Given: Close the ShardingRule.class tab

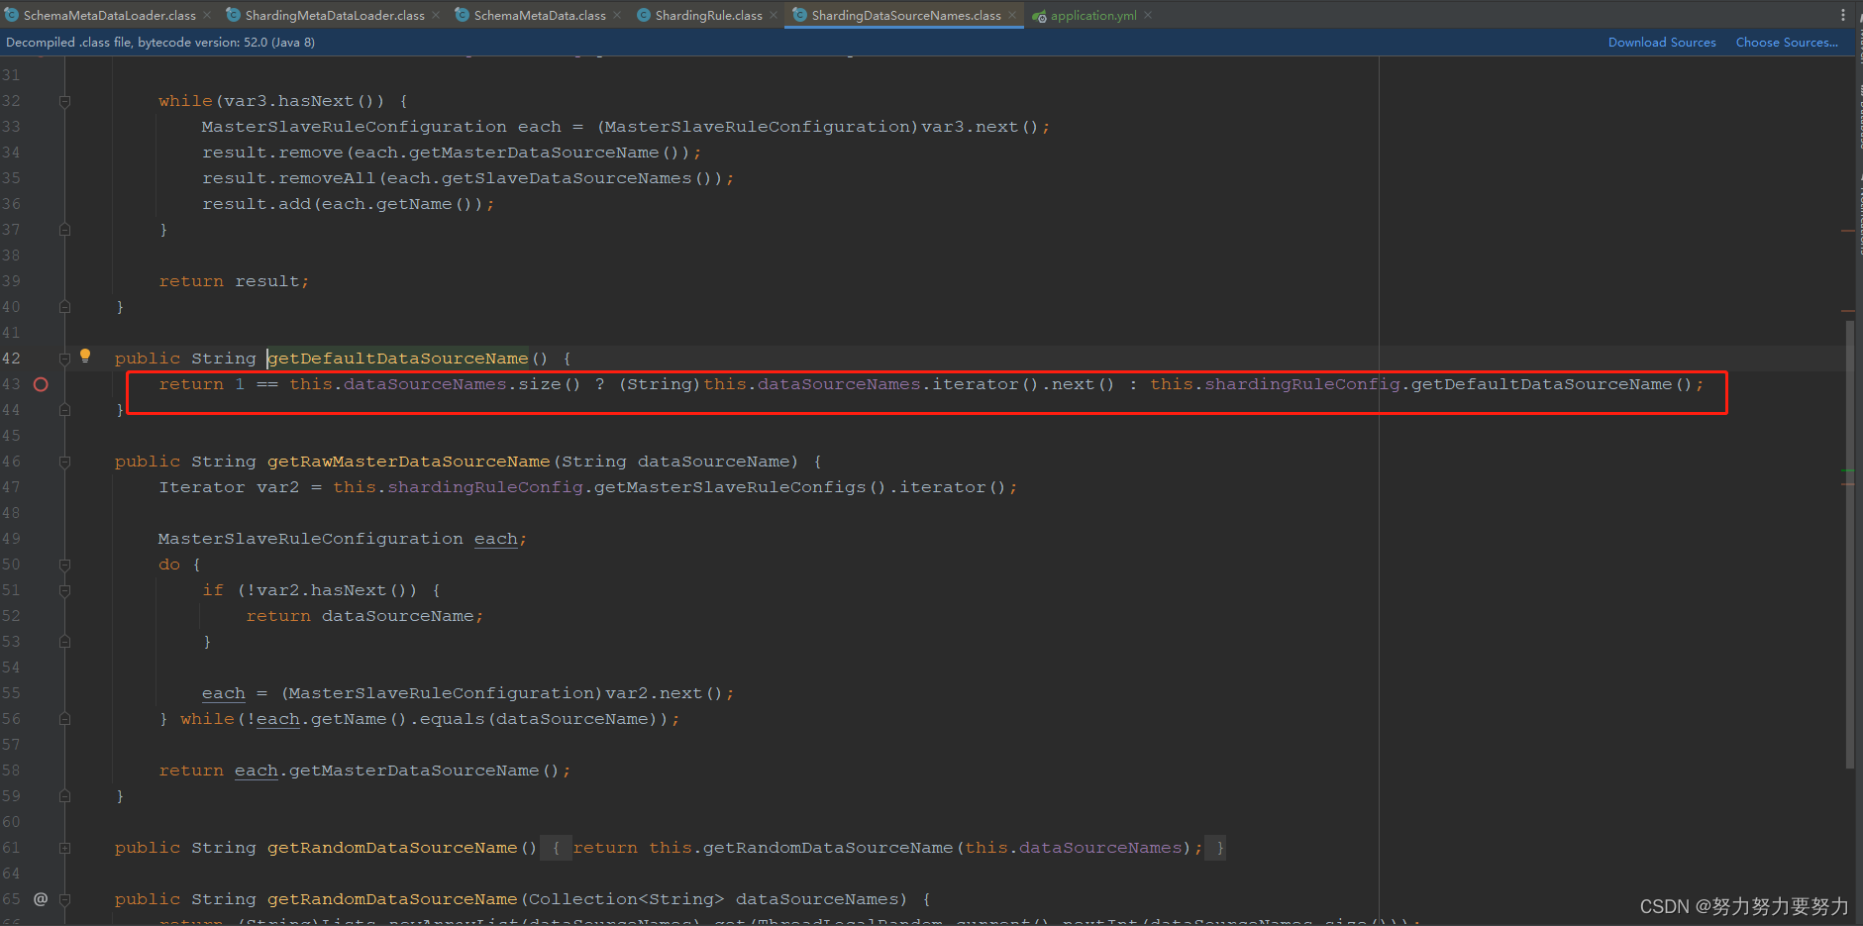Looking at the screenshot, I should (774, 15).
